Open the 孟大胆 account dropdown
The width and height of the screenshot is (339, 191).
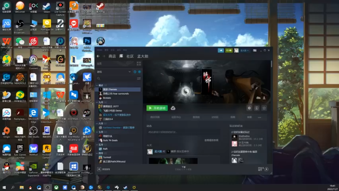(x=245, y=51)
